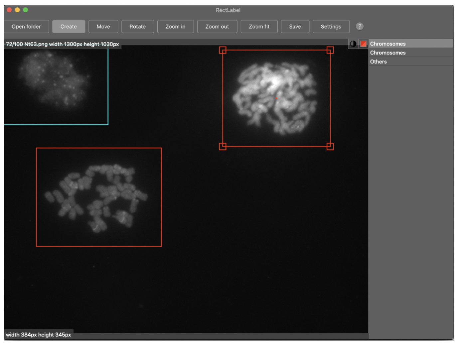Click bottom-right handle of selected box
Viewport: 459px width, 345px height.
(330, 146)
